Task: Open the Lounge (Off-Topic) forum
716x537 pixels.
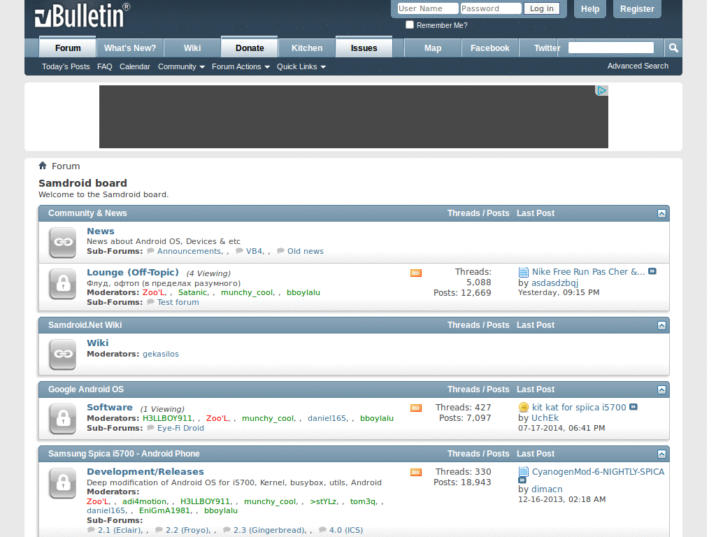Action: 133,272
